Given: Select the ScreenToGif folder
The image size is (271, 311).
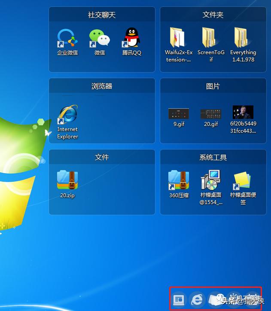Looking at the screenshot, I should (x=210, y=37).
